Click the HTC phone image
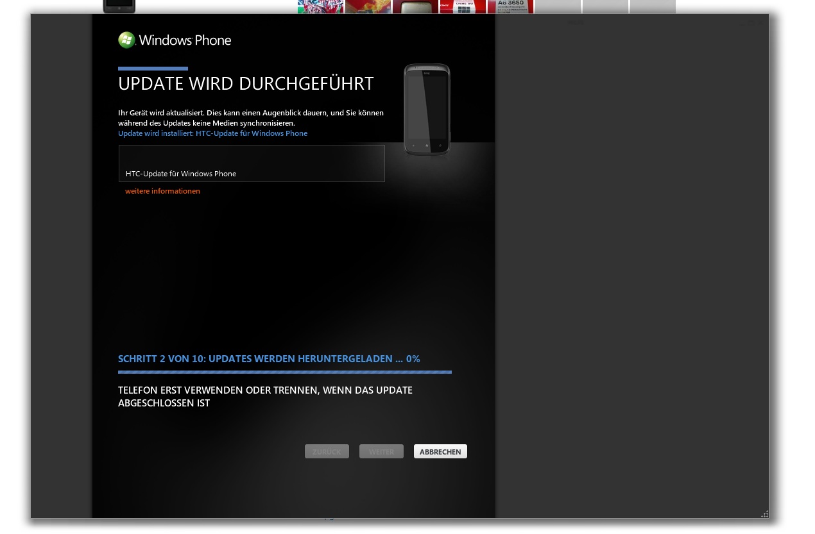 click(x=427, y=110)
